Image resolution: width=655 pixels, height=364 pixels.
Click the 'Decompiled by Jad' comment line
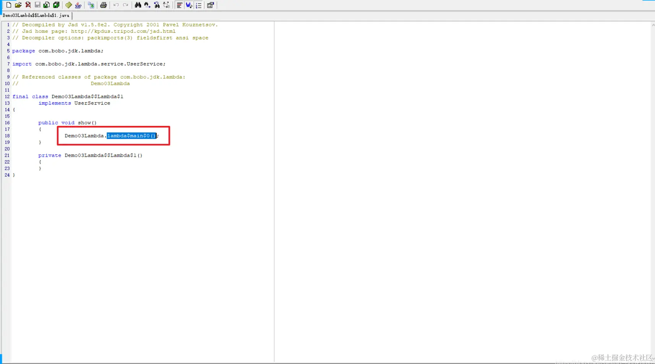[x=115, y=25]
